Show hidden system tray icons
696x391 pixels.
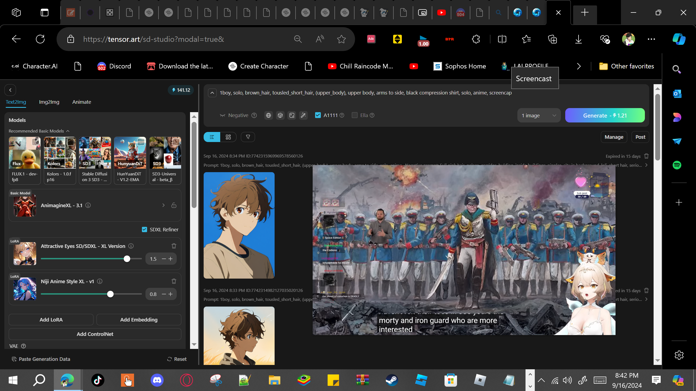pyautogui.click(x=541, y=380)
